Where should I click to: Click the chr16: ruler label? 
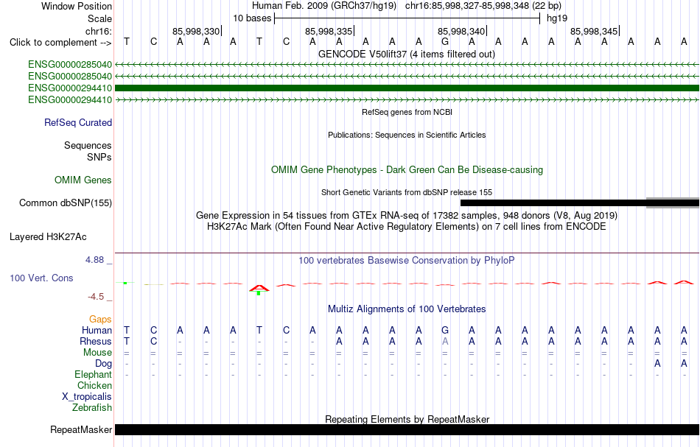pos(99,31)
